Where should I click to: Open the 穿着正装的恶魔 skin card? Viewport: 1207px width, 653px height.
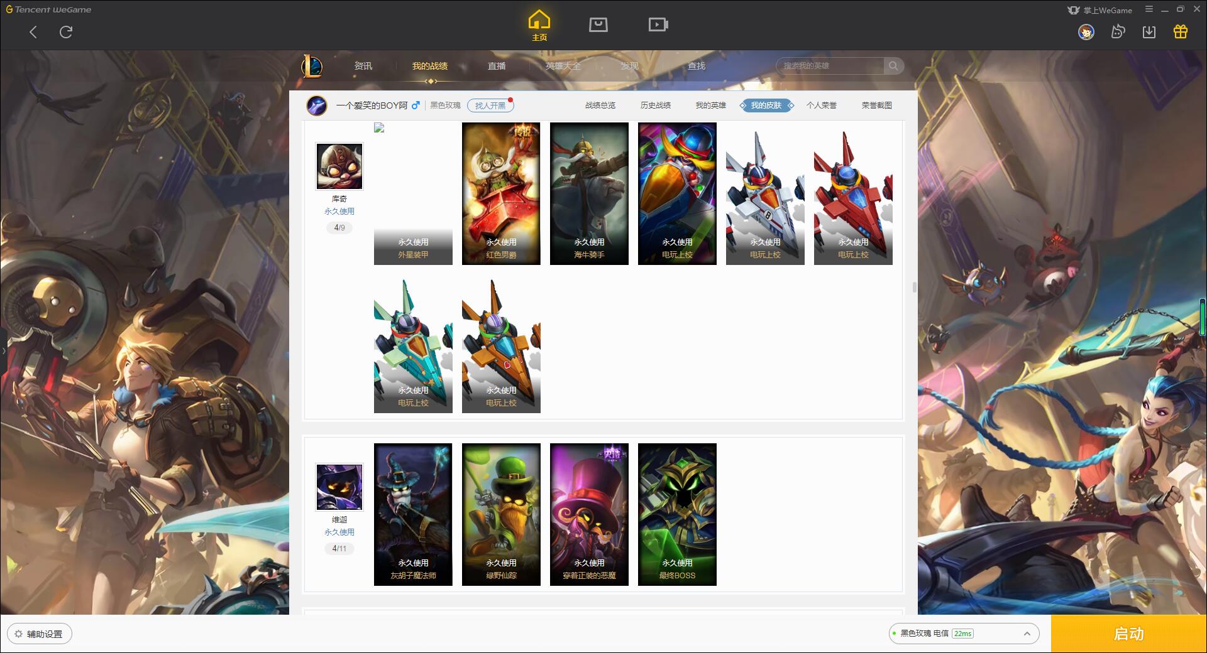589,514
